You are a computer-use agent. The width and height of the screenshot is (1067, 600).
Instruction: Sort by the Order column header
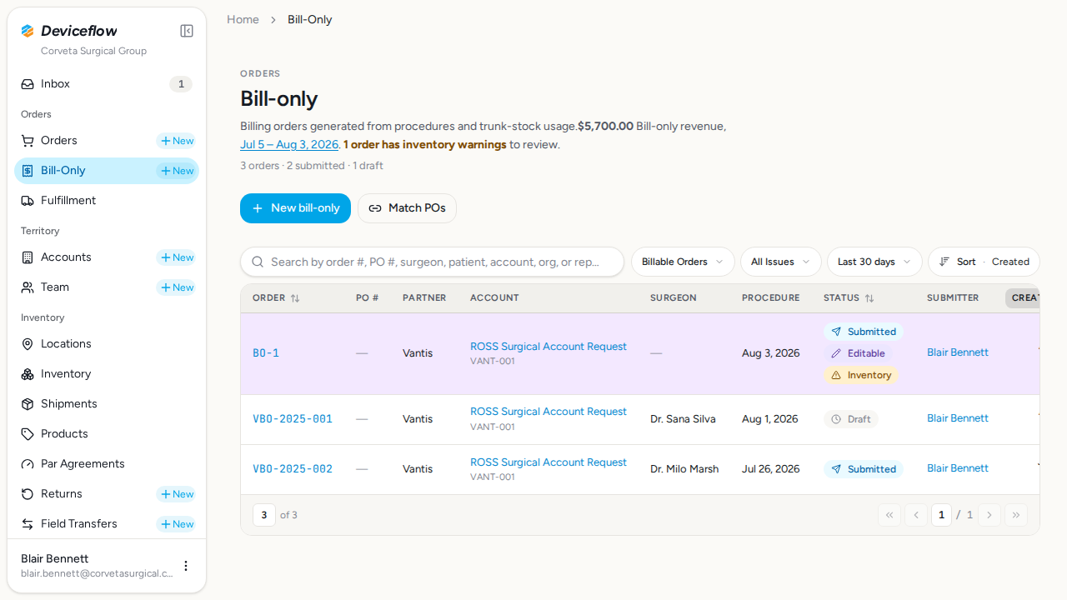276,298
